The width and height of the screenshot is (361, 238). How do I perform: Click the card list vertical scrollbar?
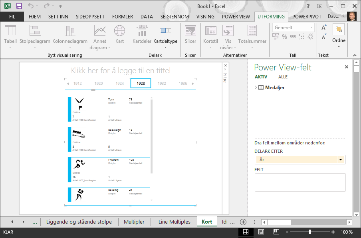[151, 136]
